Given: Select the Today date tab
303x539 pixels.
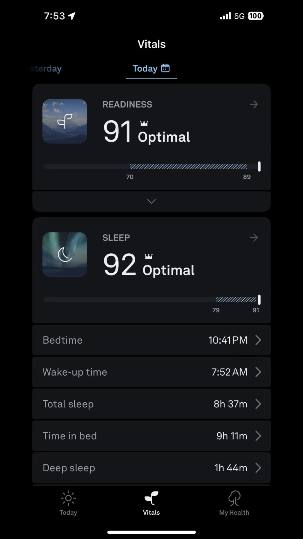Looking at the screenshot, I should (x=145, y=68).
